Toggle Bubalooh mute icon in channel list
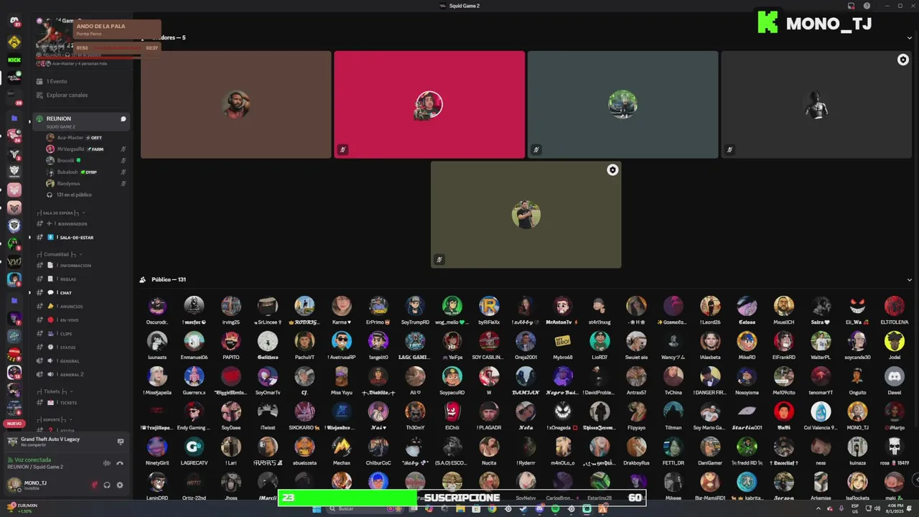Viewport: 919px width, 517px height. pos(123,172)
